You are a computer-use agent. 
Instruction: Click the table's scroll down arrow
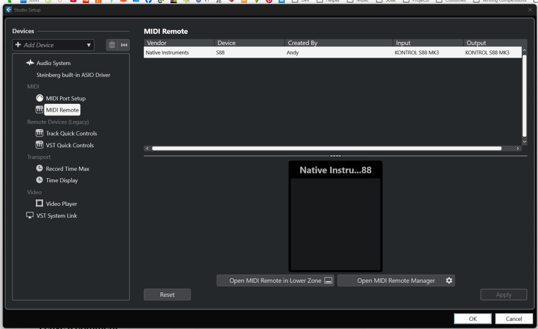524,141
